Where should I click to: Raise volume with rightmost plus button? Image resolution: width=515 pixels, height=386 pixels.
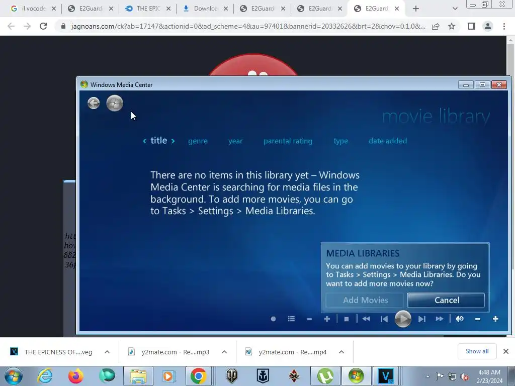tap(495, 319)
